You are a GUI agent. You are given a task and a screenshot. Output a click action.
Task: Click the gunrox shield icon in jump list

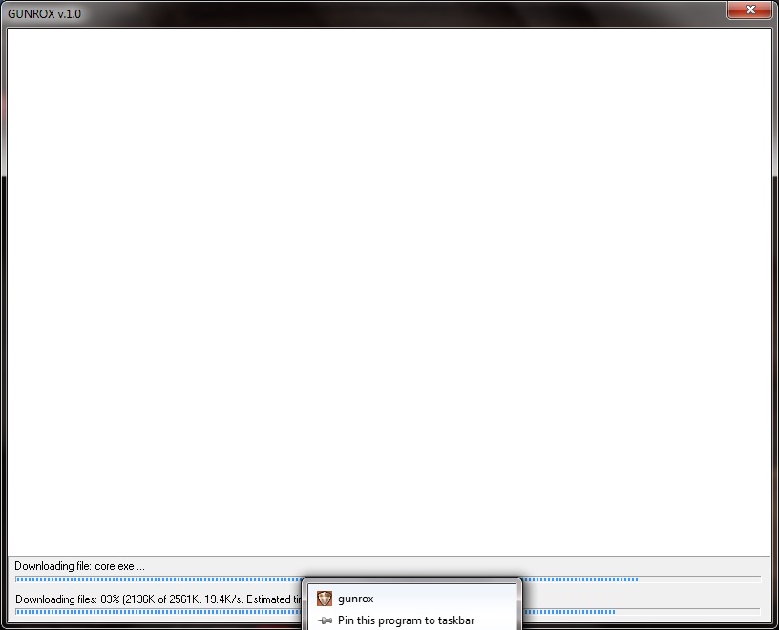point(325,598)
